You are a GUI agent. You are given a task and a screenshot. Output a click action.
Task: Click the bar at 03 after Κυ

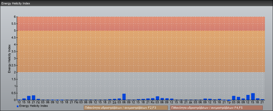pyautogui.click(x=157, y=98)
